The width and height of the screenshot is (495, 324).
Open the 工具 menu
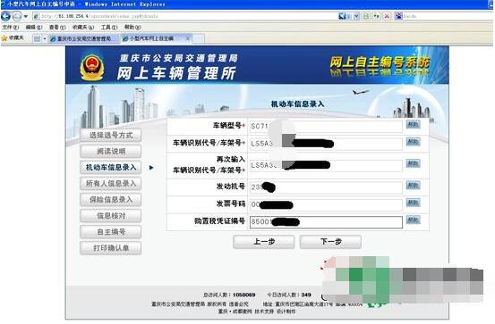tap(109, 28)
